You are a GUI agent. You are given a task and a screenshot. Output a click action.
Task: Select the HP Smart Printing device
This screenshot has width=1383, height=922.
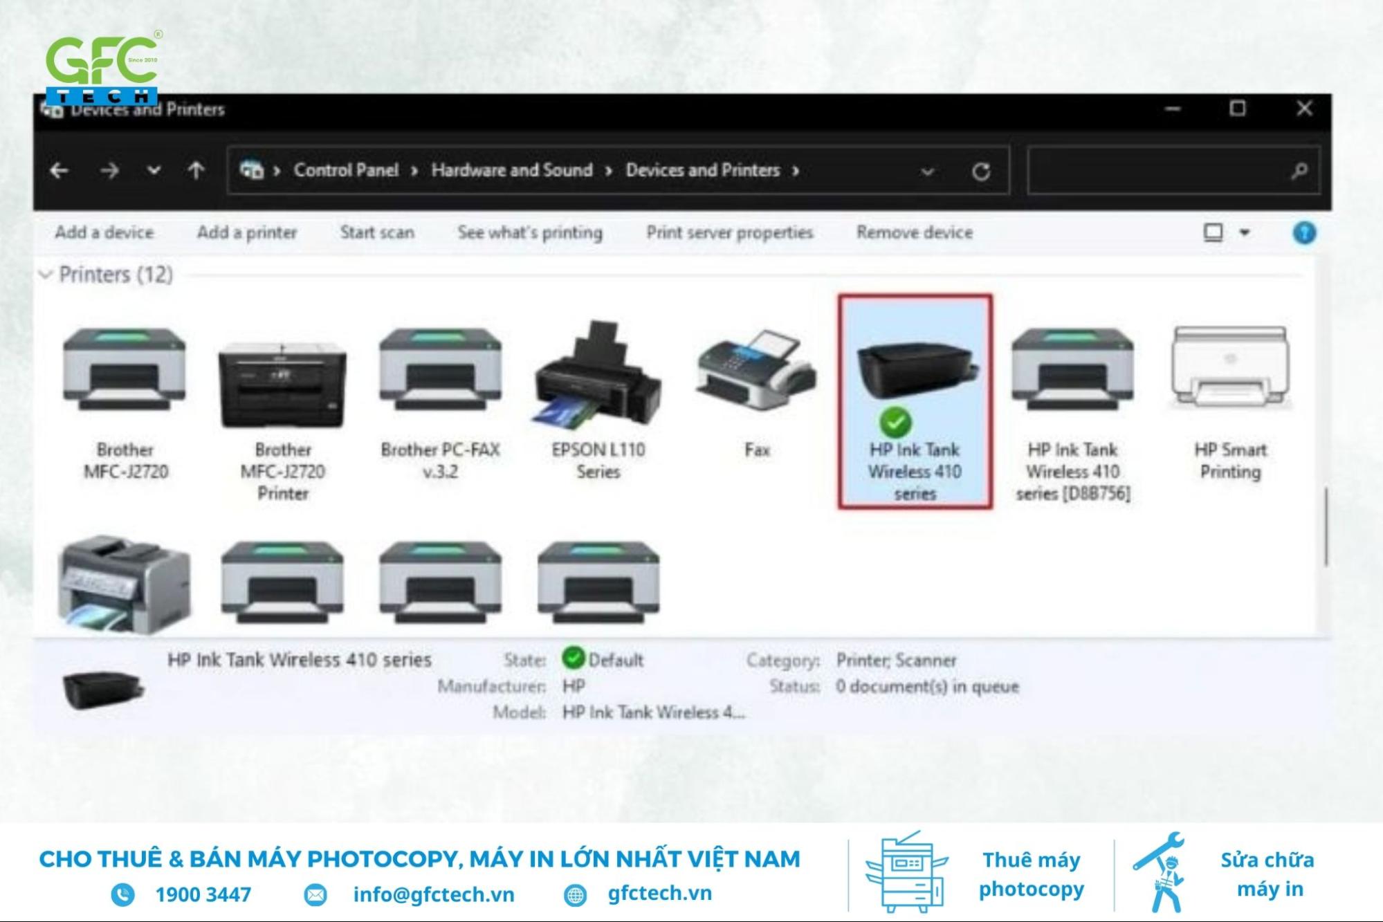coord(1230,403)
